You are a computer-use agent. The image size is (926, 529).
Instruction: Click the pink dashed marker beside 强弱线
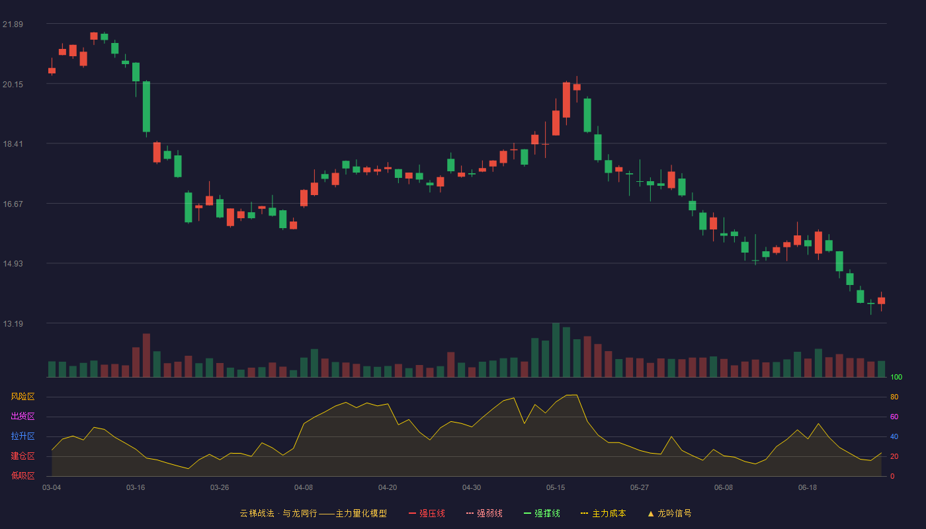pos(470,513)
